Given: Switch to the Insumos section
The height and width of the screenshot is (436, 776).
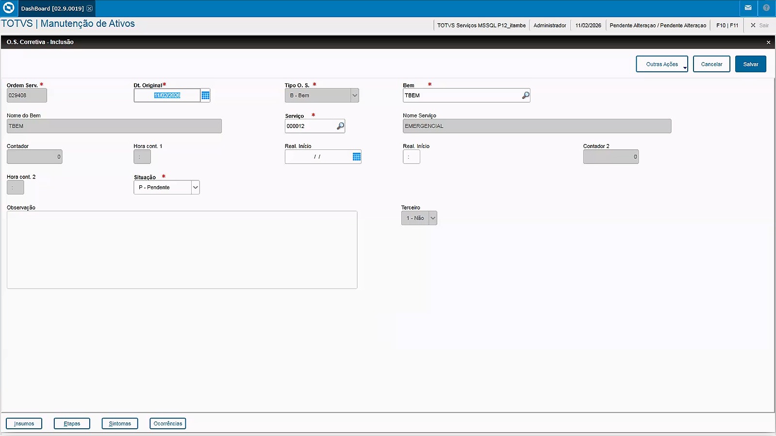Looking at the screenshot, I should 24,423.
